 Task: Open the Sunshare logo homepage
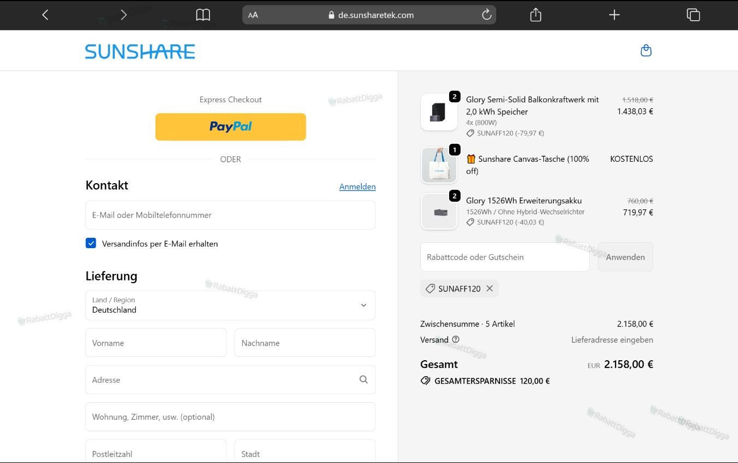[140, 52]
